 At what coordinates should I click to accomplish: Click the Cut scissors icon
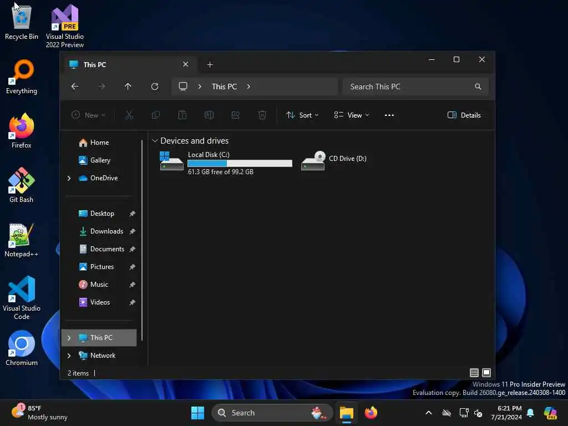tap(129, 115)
